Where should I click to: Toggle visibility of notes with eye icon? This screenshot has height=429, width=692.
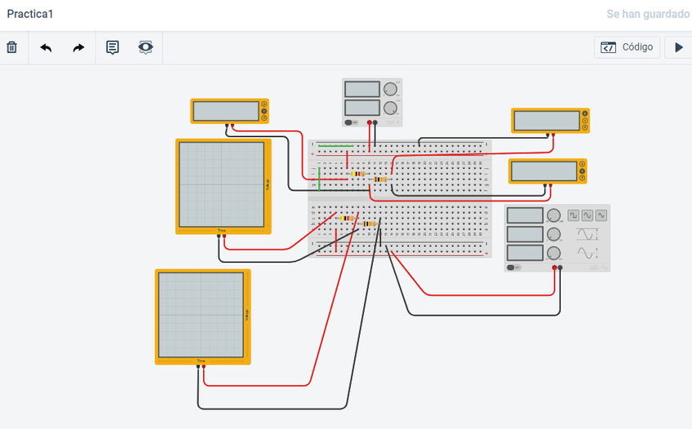coord(145,47)
